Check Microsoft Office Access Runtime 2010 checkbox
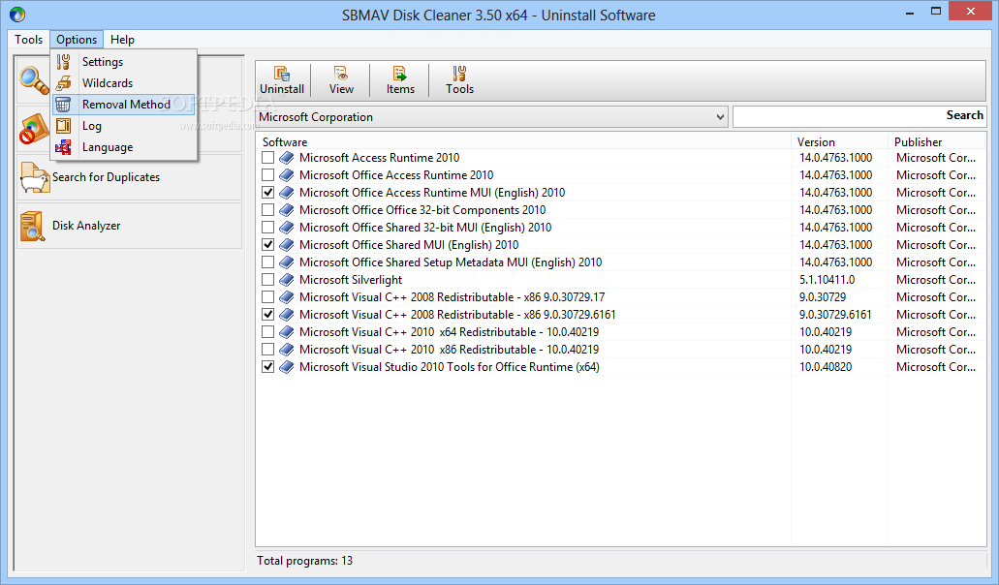The height and width of the screenshot is (585, 999). coord(267,175)
